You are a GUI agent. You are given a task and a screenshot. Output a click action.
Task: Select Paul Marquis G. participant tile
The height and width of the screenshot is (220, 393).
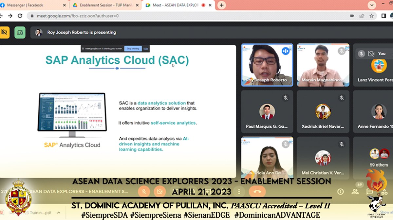[267, 112]
